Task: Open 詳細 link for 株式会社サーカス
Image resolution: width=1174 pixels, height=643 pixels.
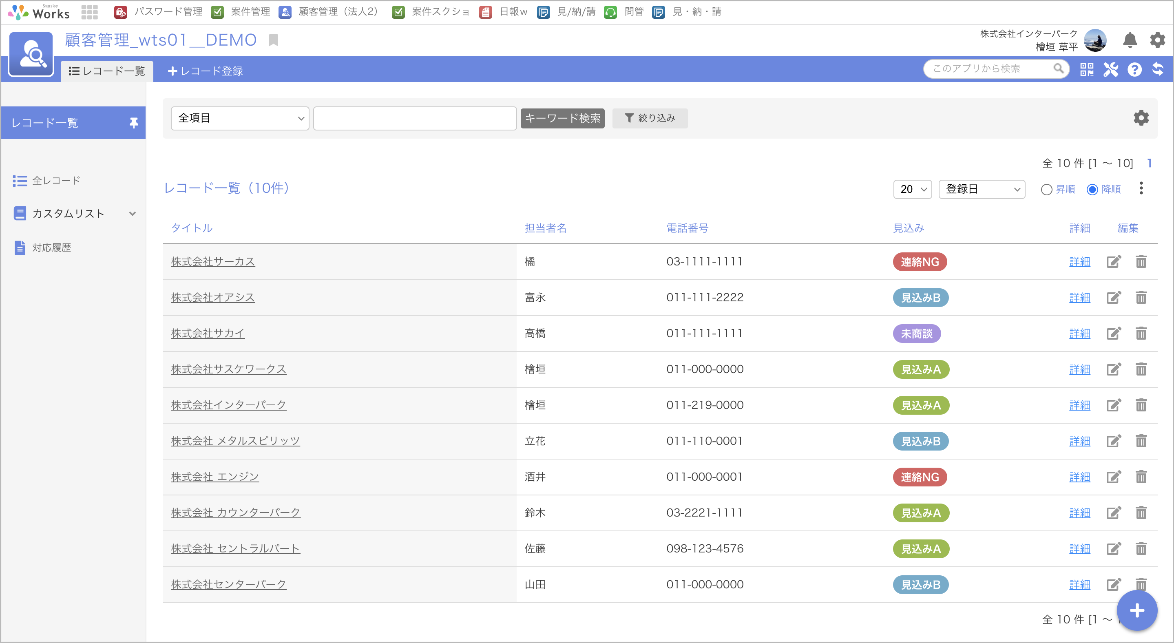Action: [1080, 262]
